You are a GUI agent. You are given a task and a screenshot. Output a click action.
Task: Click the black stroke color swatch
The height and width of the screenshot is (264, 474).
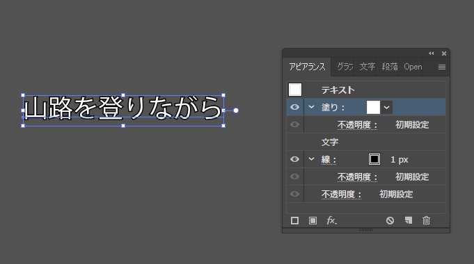[374, 159]
